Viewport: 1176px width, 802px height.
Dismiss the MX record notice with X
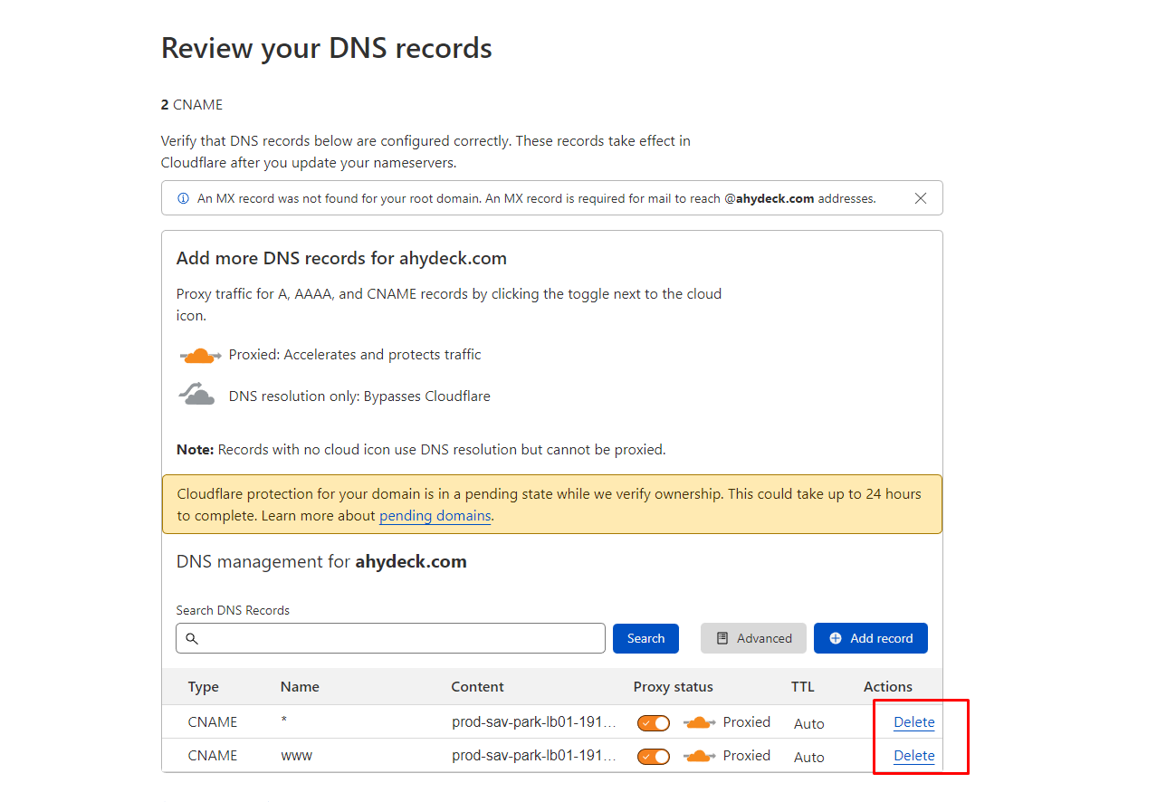click(921, 198)
